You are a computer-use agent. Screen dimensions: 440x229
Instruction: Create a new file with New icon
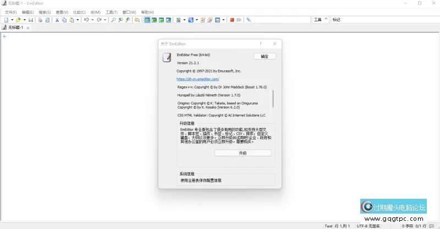click(x=6, y=20)
